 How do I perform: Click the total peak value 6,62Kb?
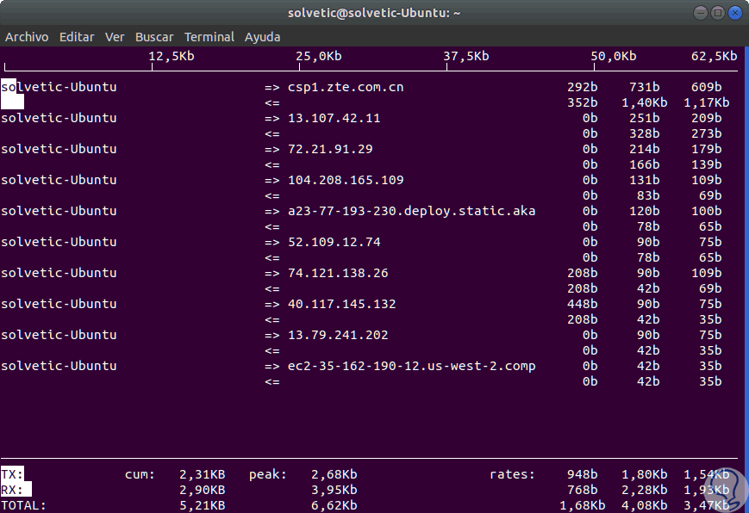coord(334,505)
